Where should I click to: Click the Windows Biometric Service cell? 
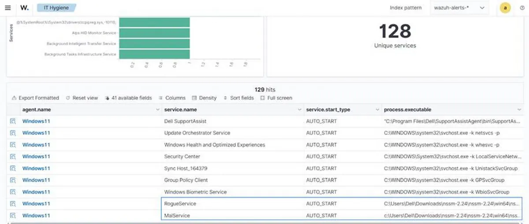[232, 192]
